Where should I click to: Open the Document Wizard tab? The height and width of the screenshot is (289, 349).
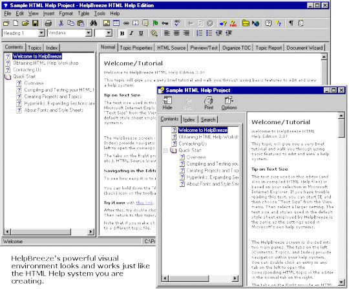304,48
